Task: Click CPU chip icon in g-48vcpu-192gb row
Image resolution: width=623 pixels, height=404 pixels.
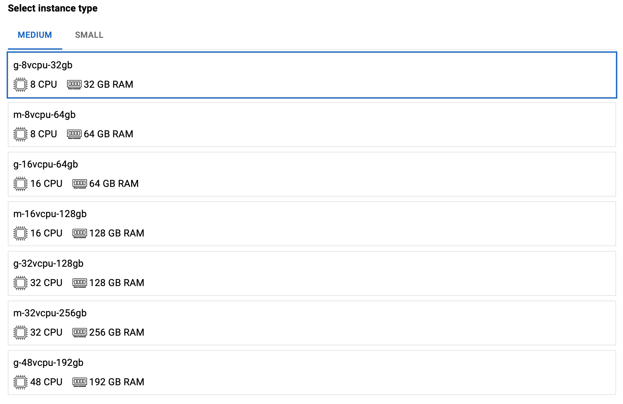Action: [21, 382]
